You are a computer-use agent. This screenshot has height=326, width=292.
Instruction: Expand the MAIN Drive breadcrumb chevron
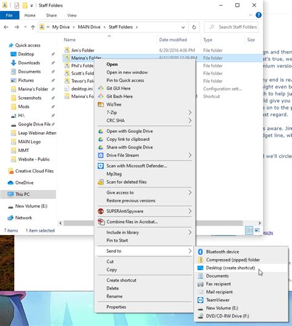click(104, 27)
